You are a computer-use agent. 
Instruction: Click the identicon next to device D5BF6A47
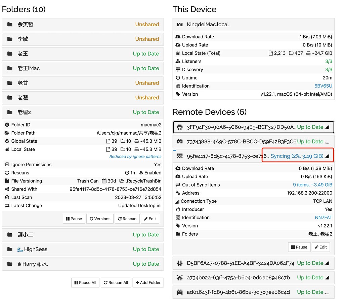pyautogui.click(x=180, y=263)
